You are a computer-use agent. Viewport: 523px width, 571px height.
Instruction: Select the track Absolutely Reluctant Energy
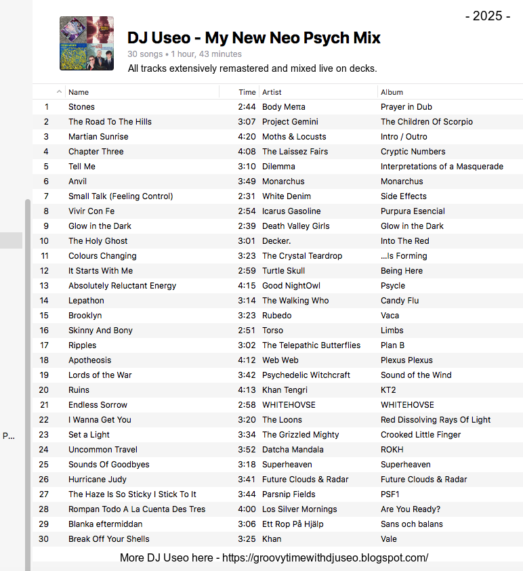278,286
